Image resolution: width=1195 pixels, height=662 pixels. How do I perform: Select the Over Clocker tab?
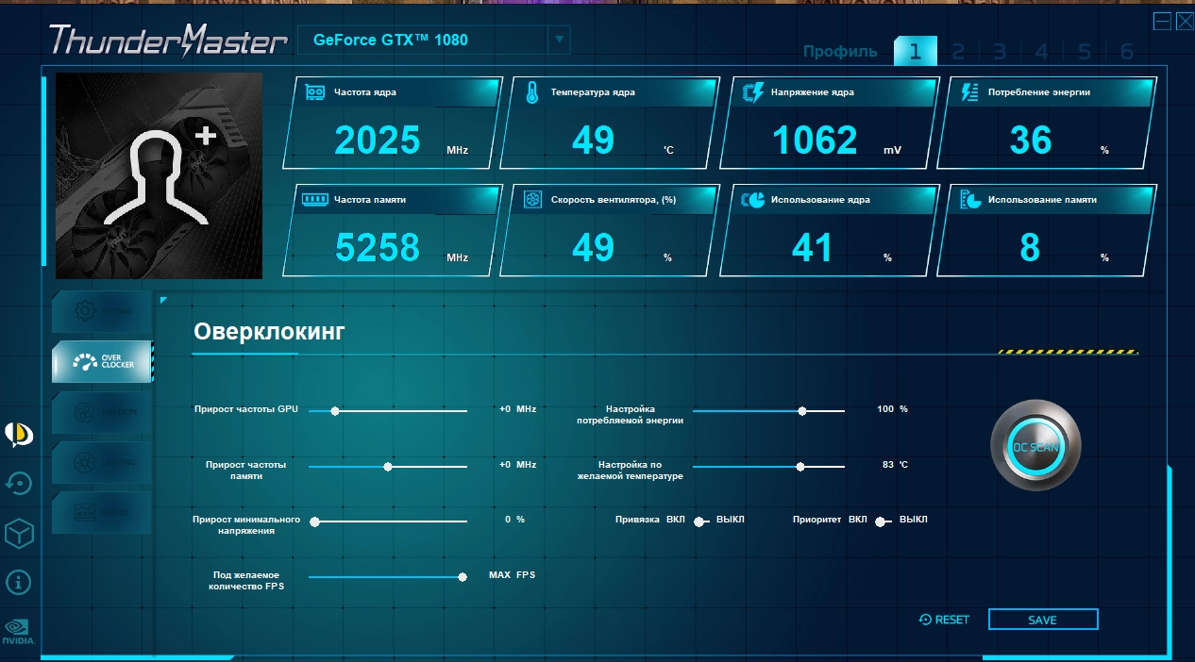[x=102, y=361]
